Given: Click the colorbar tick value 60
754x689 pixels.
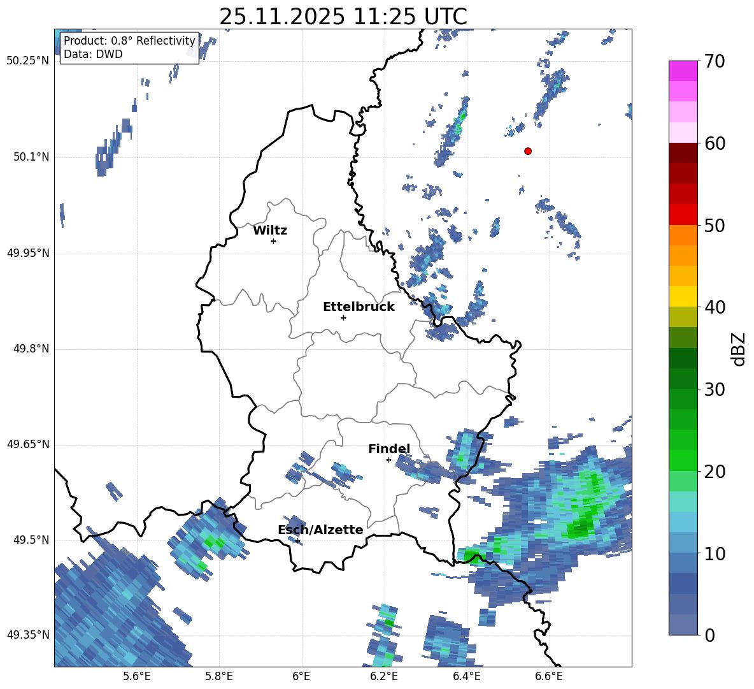Looking at the screenshot, I should [715, 143].
